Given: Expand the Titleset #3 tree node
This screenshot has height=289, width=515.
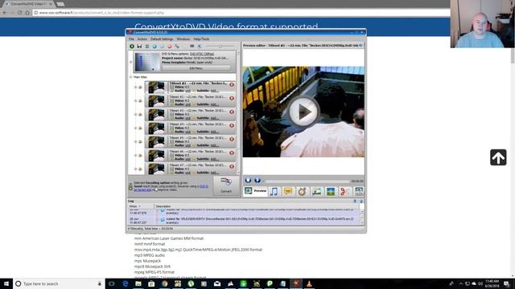Looking at the screenshot, I should [x=135, y=115].
